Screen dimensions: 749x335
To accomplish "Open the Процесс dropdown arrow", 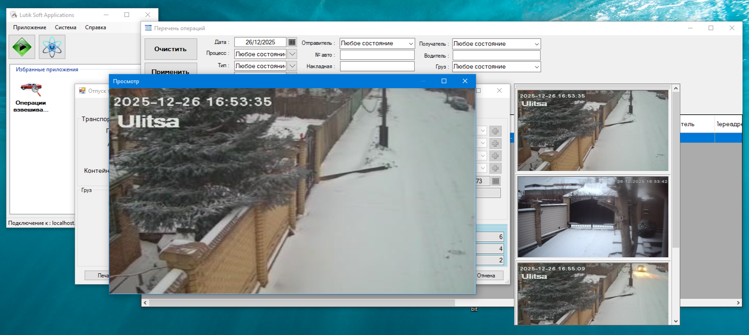I will [x=292, y=54].
